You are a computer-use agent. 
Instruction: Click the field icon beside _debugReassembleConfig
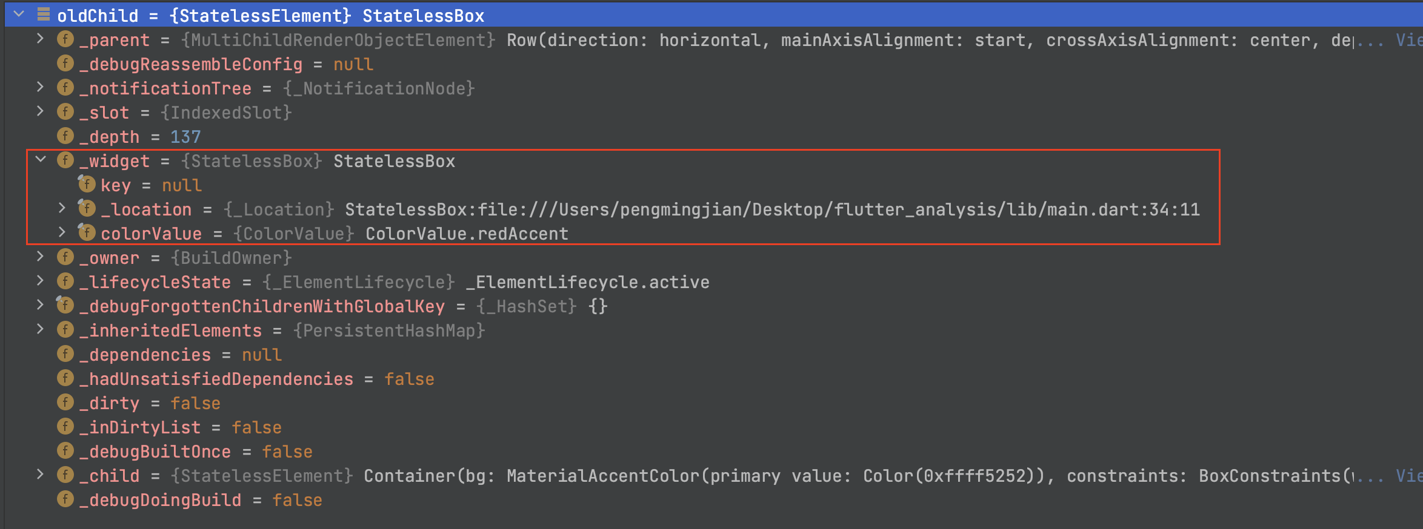click(x=65, y=64)
